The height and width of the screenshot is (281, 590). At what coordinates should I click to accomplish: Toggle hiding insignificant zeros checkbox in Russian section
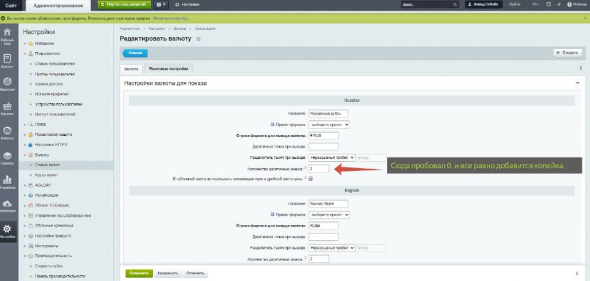311,179
